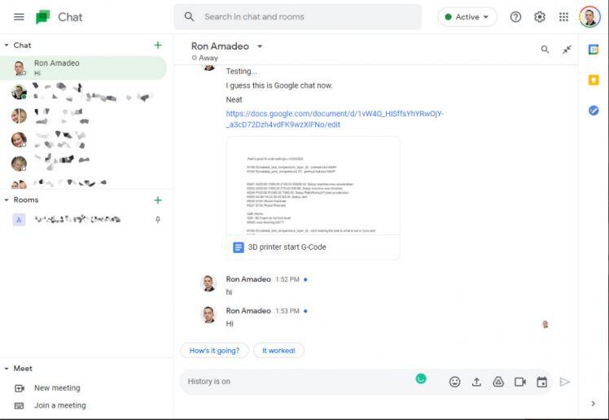Open the main hamburger menu
This screenshot has width=609, height=420.
point(19,17)
